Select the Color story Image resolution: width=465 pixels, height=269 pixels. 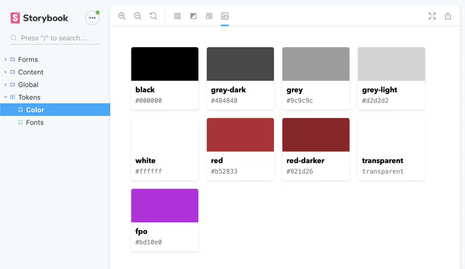[35, 110]
